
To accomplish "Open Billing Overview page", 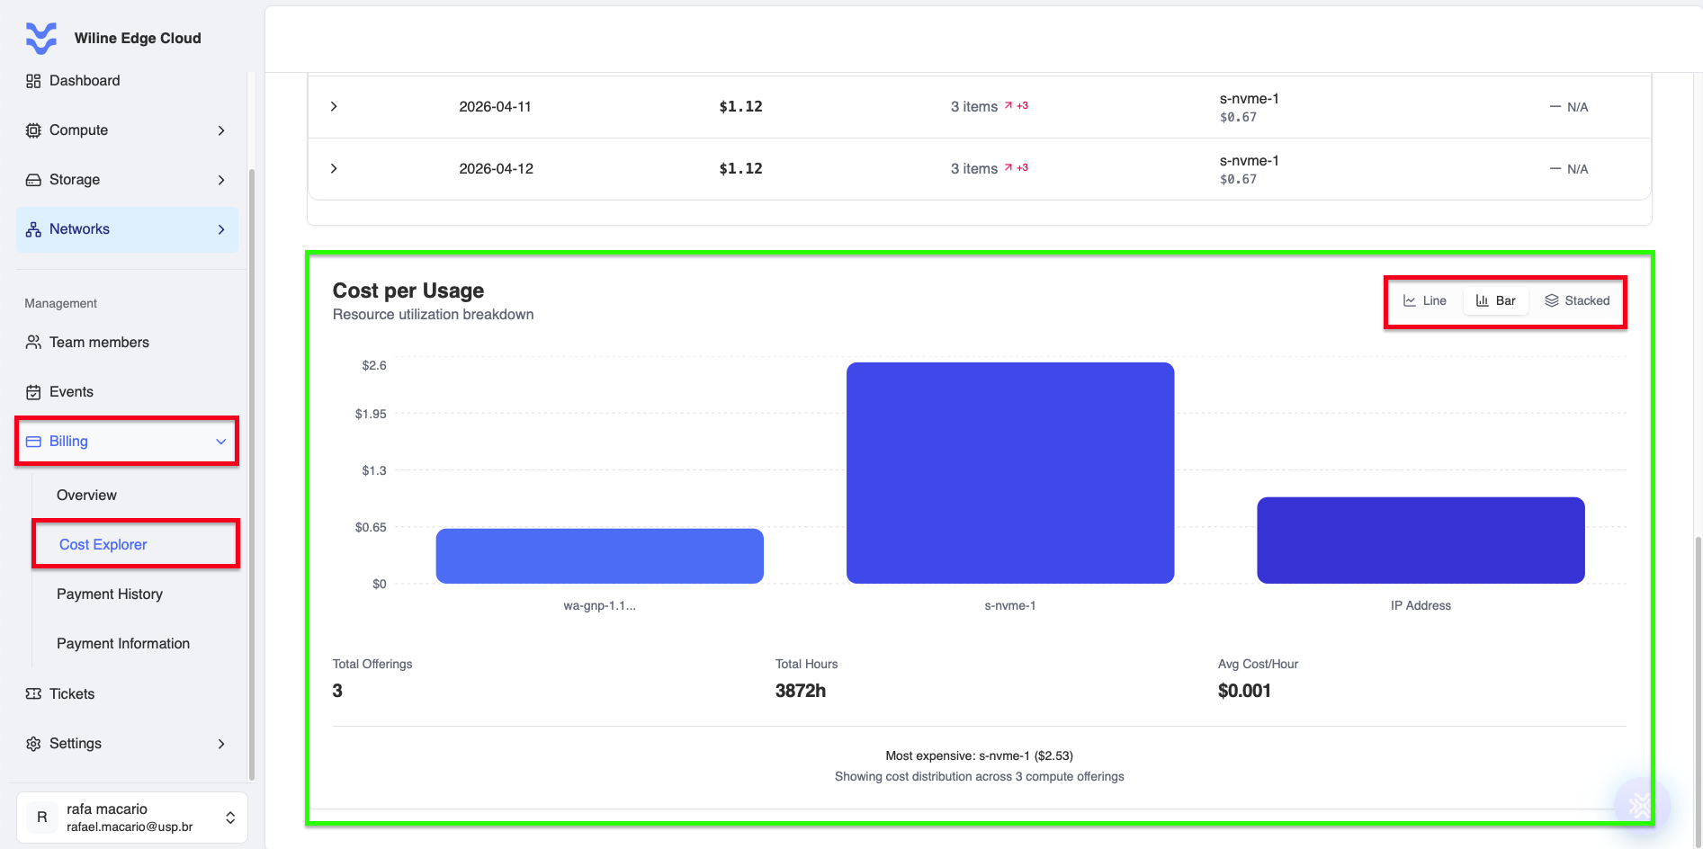I will (86, 496).
